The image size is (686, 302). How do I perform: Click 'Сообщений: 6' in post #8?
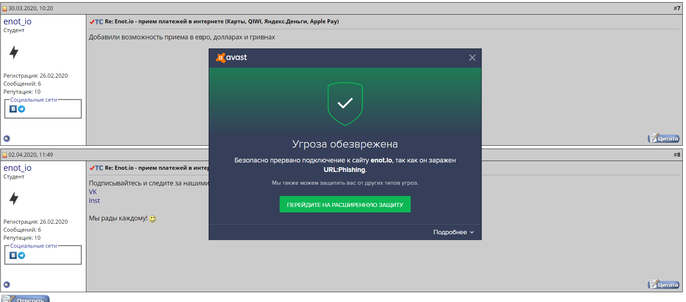click(x=22, y=230)
